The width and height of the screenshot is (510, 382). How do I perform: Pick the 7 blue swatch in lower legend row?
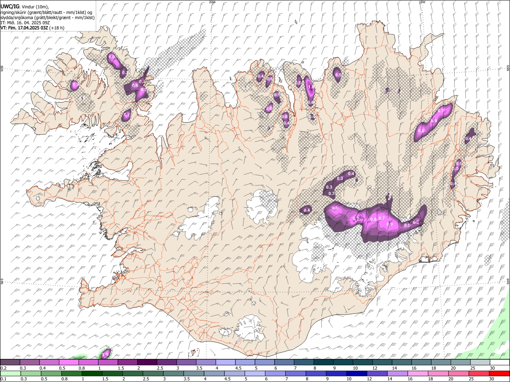pyautogui.click(x=296, y=373)
